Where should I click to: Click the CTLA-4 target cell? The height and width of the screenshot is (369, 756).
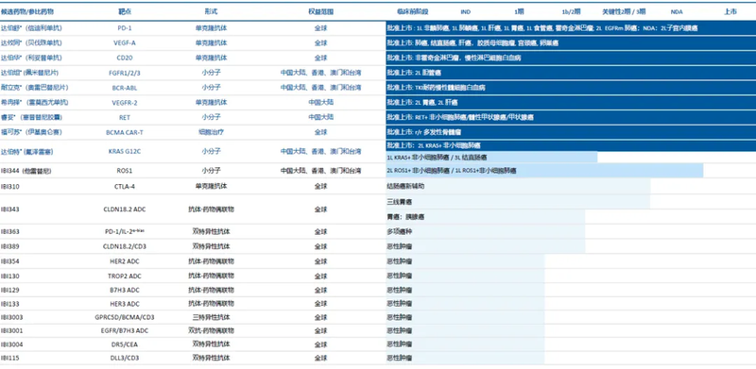(125, 186)
